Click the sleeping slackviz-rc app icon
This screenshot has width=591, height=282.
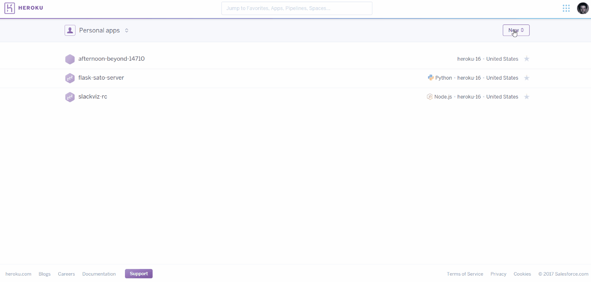70,97
